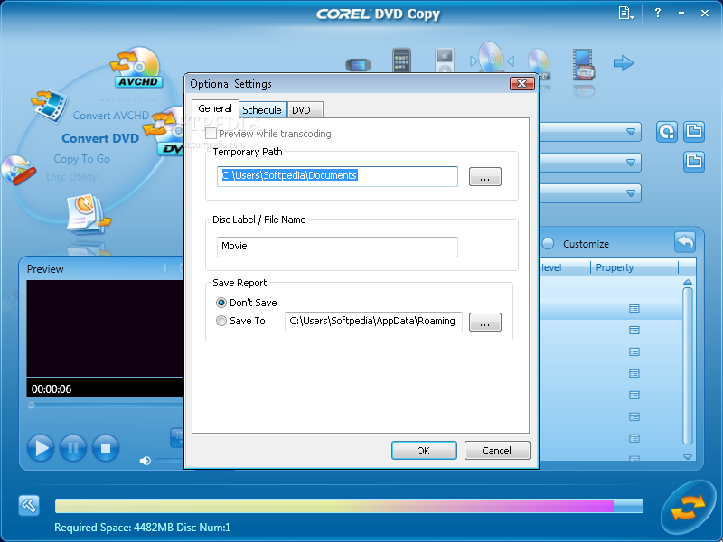Browse for Temporary Path folder
The width and height of the screenshot is (723, 542).
coord(485,176)
